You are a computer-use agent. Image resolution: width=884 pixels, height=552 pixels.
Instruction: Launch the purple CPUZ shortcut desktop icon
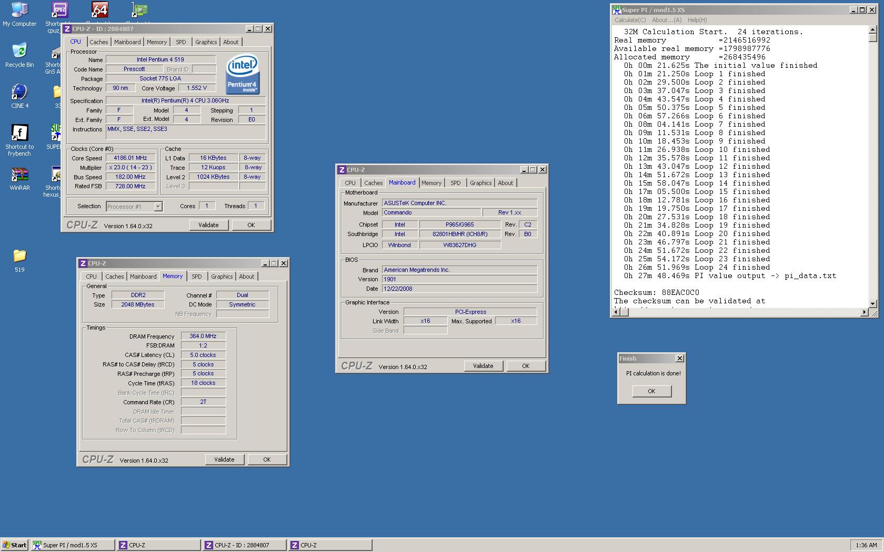(59, 9)
